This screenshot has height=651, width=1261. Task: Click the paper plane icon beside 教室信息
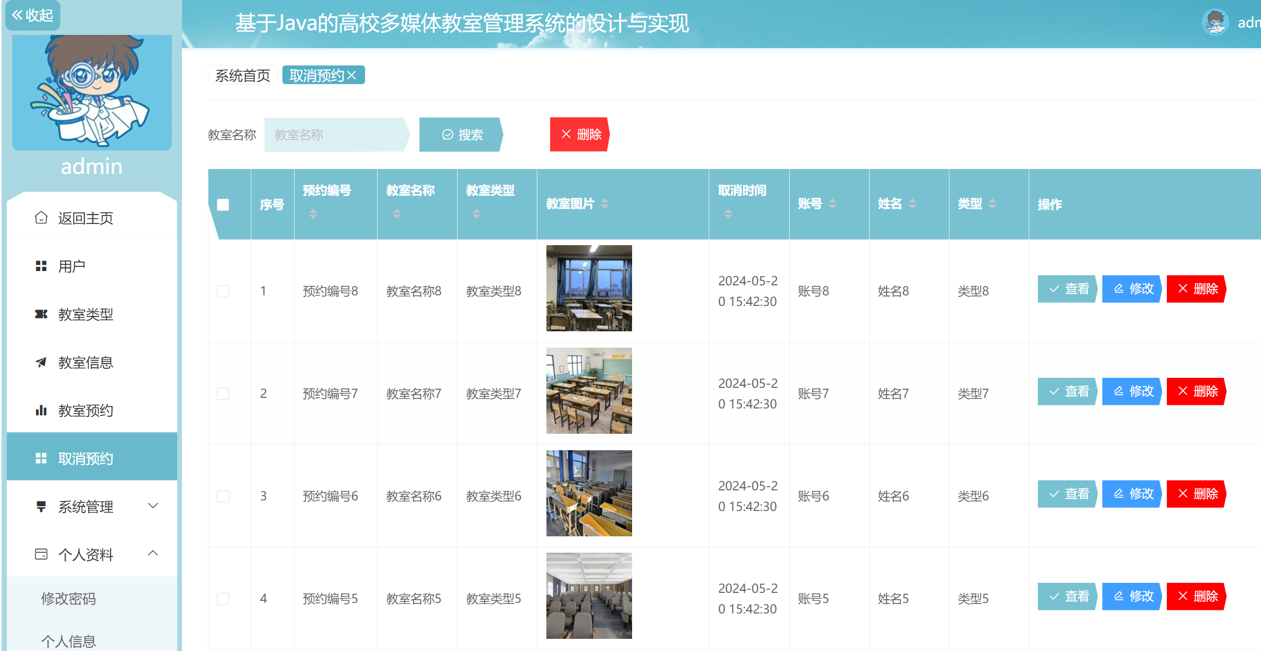(41, 362)
